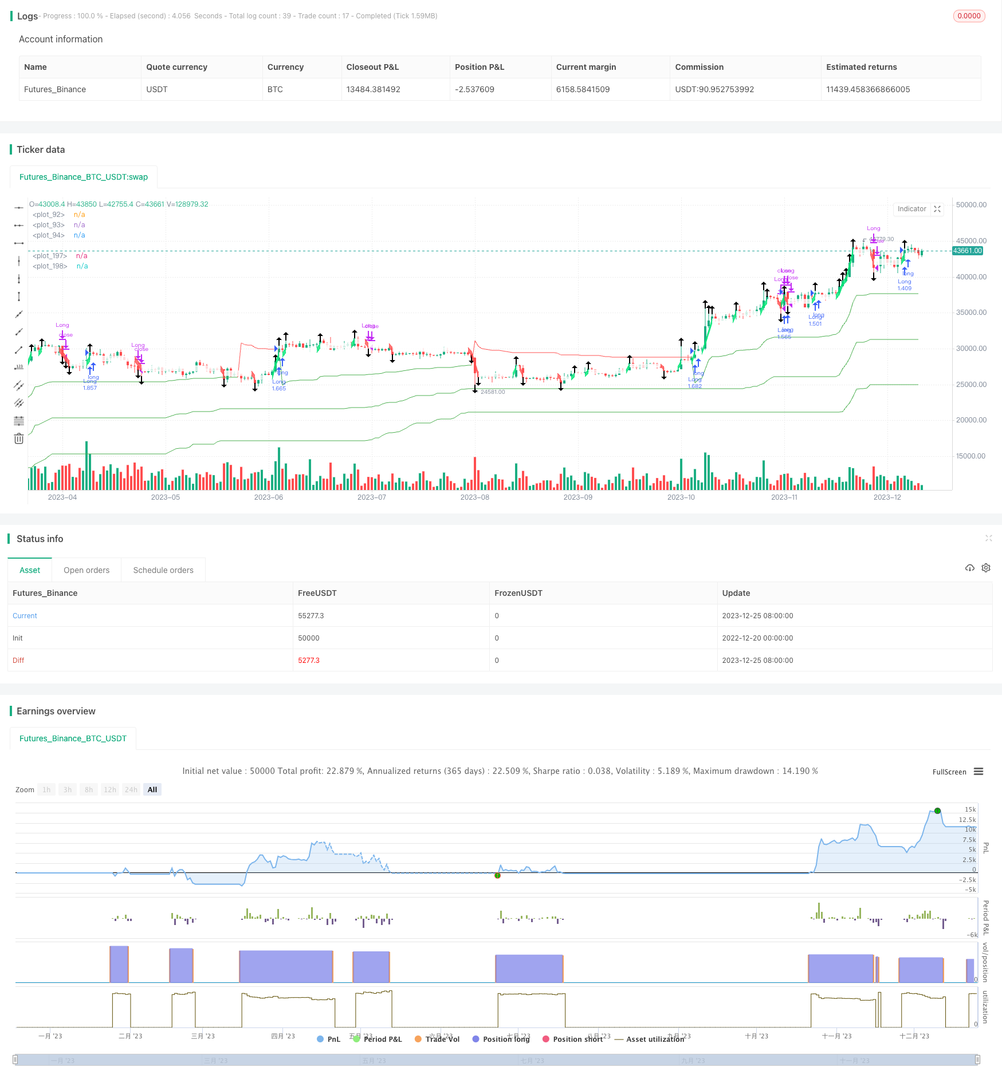Image resolution: width=1002 pixels, height=1083 pixels.
Task: Select the horizontal line drawing tool
Action: point(19,208)
